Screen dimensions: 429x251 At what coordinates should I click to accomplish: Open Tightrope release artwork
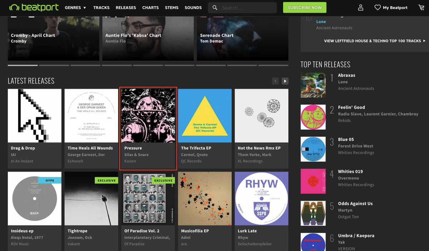click(91, 199)
